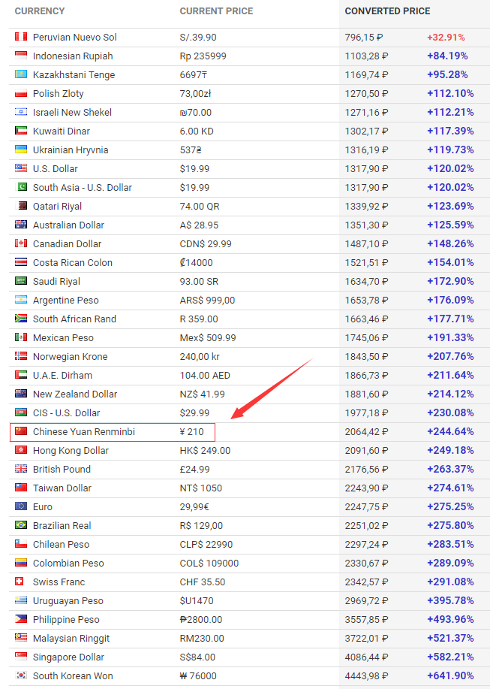Sort by the CONVERTED PRICE column header
Screen dimensions: 490x689
[x=387, y=11]
